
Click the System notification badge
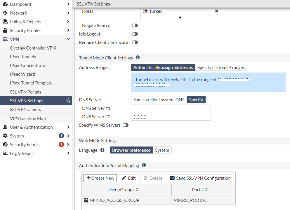(61, 136)
